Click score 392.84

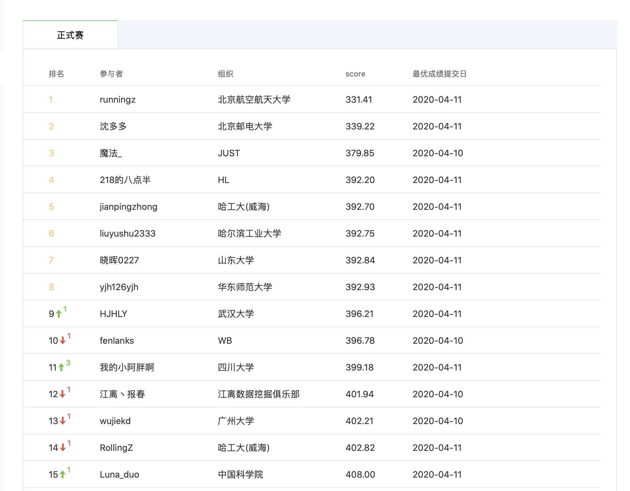(360, 260)
